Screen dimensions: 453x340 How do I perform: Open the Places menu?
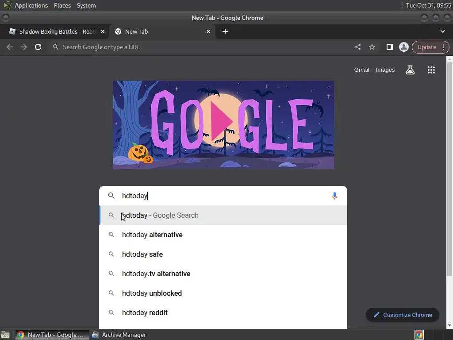click(62, 5)
